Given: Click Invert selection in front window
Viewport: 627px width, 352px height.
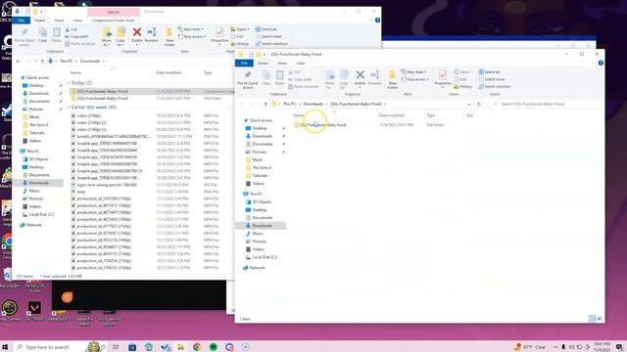Looking at the screenshot, I should 495,86.
